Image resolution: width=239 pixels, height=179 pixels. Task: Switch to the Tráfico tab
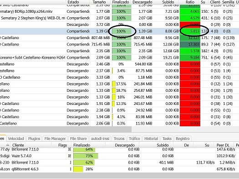(x=134, y=139)
